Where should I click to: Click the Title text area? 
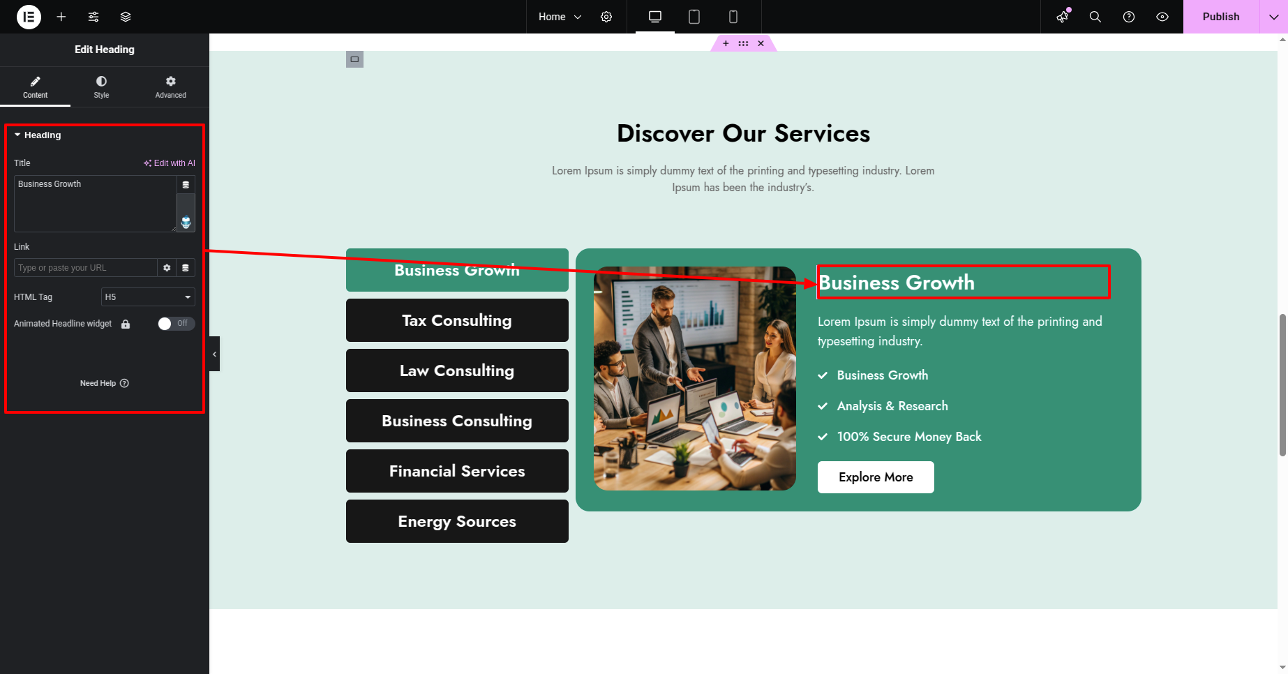click(95, 204)
